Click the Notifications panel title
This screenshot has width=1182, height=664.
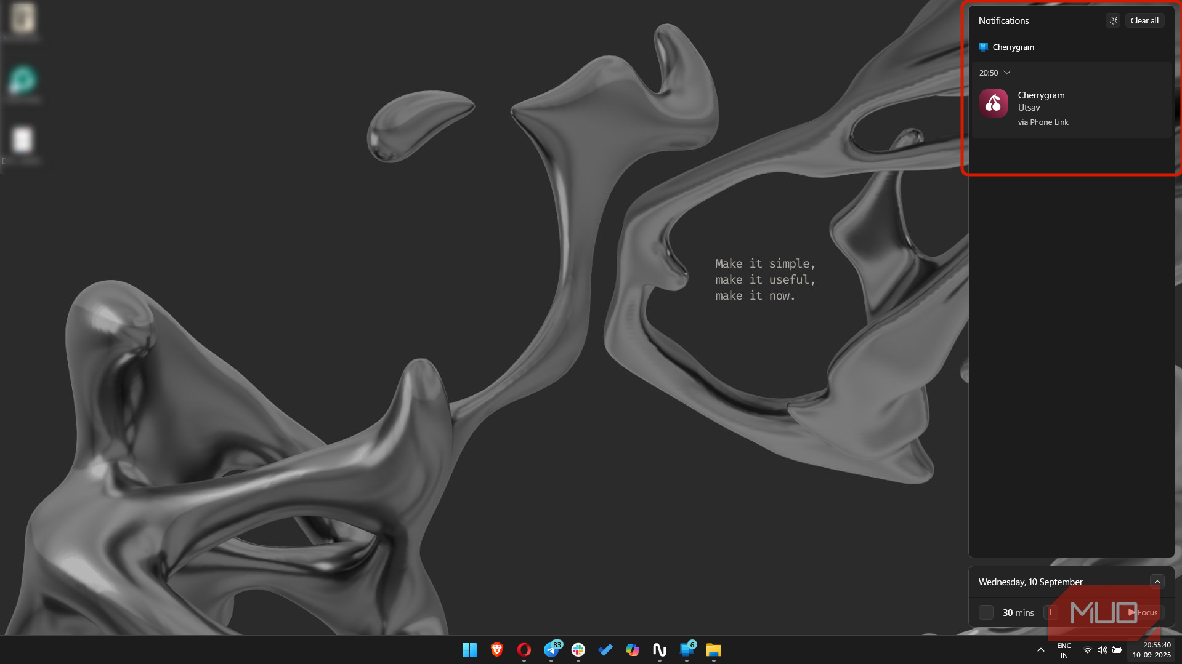1003,20
